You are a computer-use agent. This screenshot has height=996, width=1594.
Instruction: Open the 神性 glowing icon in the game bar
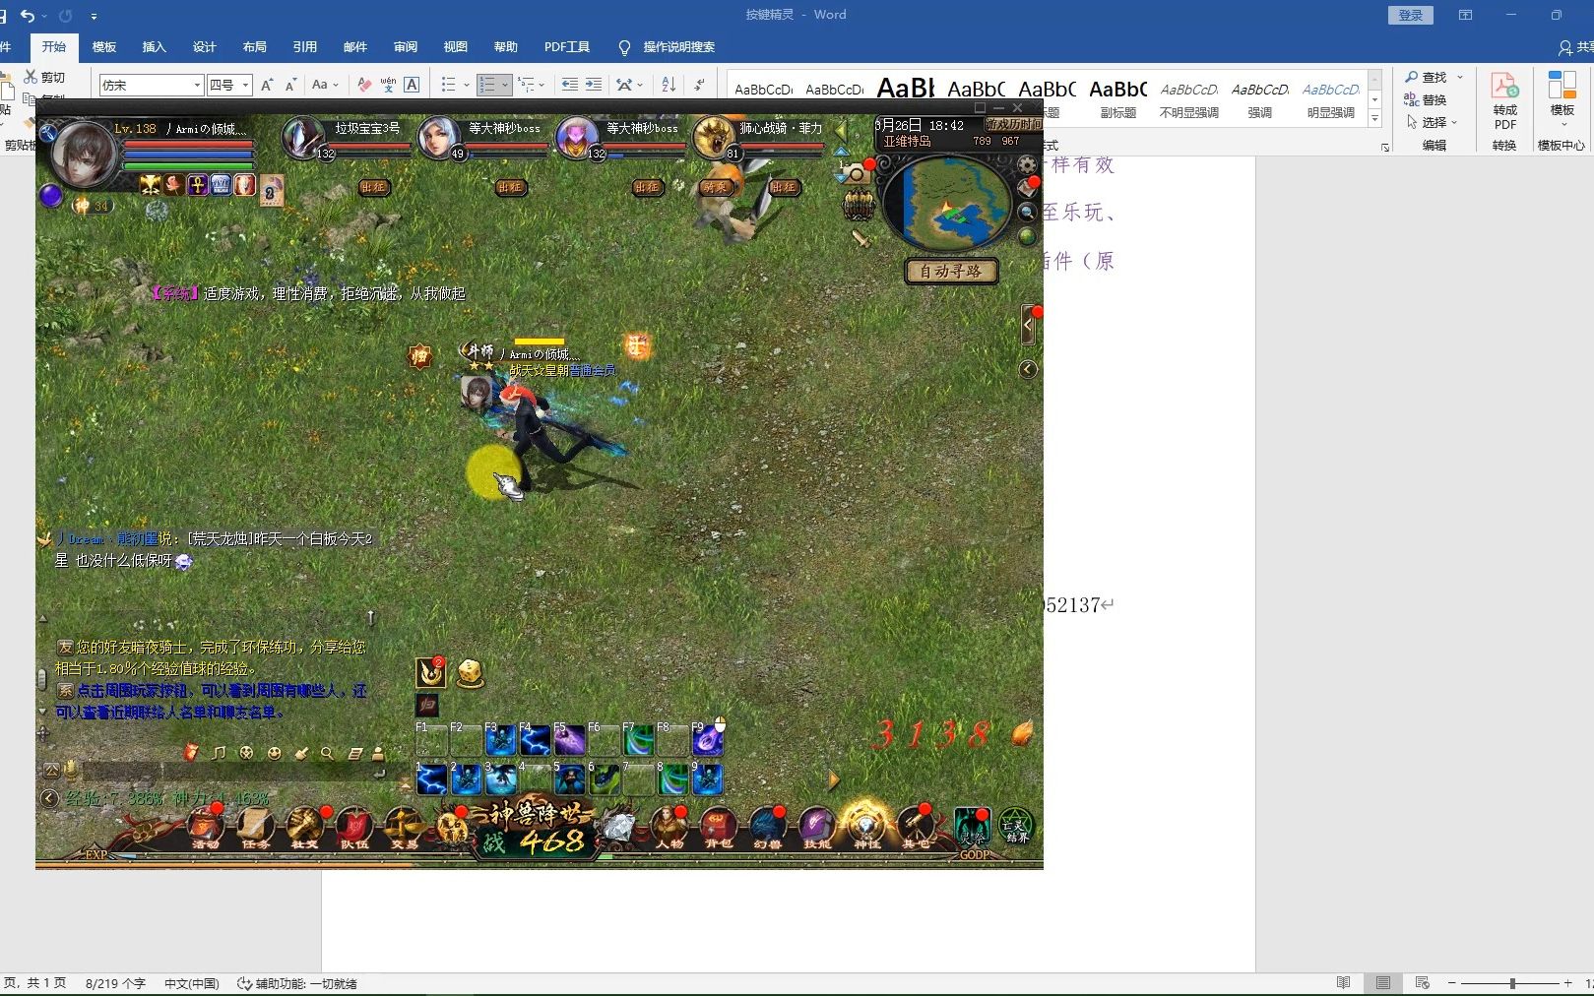pos(866,825)
